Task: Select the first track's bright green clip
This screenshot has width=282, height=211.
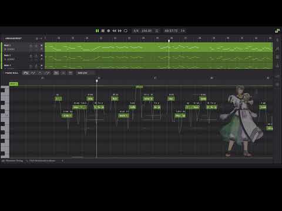Action: coord(159,47)
